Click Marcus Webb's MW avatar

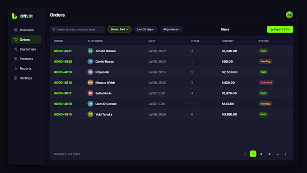pos(90,83)
